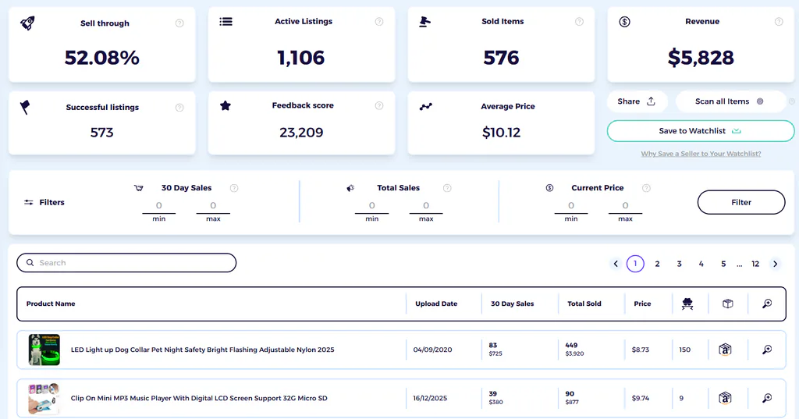Save seller to Watchlist
Viewport: 799px width, 419px height.
pos(701,131)
